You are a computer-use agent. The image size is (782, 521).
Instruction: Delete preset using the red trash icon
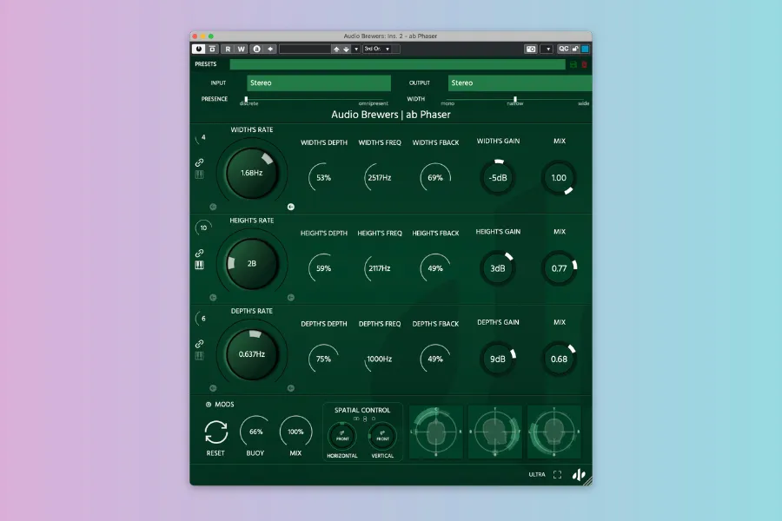point(584,64)
